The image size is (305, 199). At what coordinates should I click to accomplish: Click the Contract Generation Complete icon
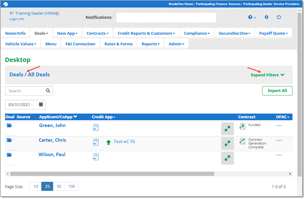[242, 141]
